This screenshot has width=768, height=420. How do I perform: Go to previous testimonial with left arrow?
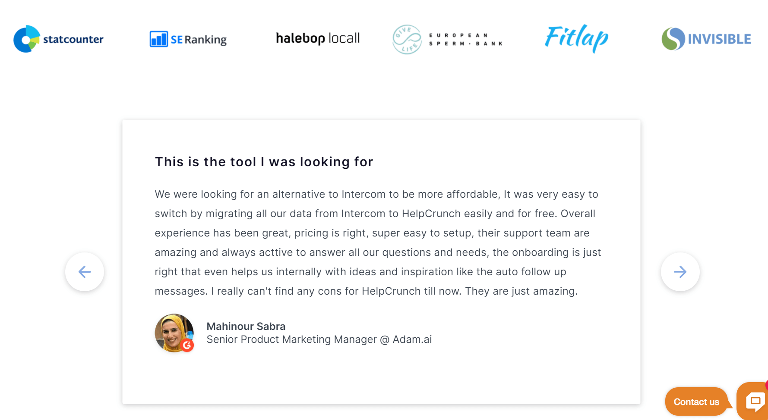point(85,272)
